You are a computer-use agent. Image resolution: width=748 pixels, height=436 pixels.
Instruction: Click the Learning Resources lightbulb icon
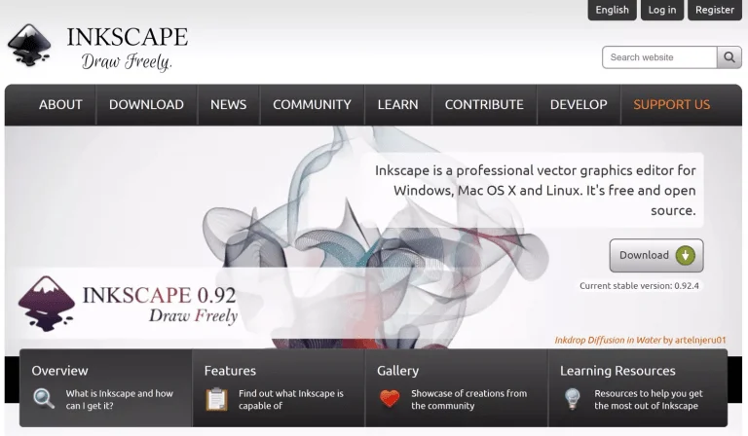[572, 399]
